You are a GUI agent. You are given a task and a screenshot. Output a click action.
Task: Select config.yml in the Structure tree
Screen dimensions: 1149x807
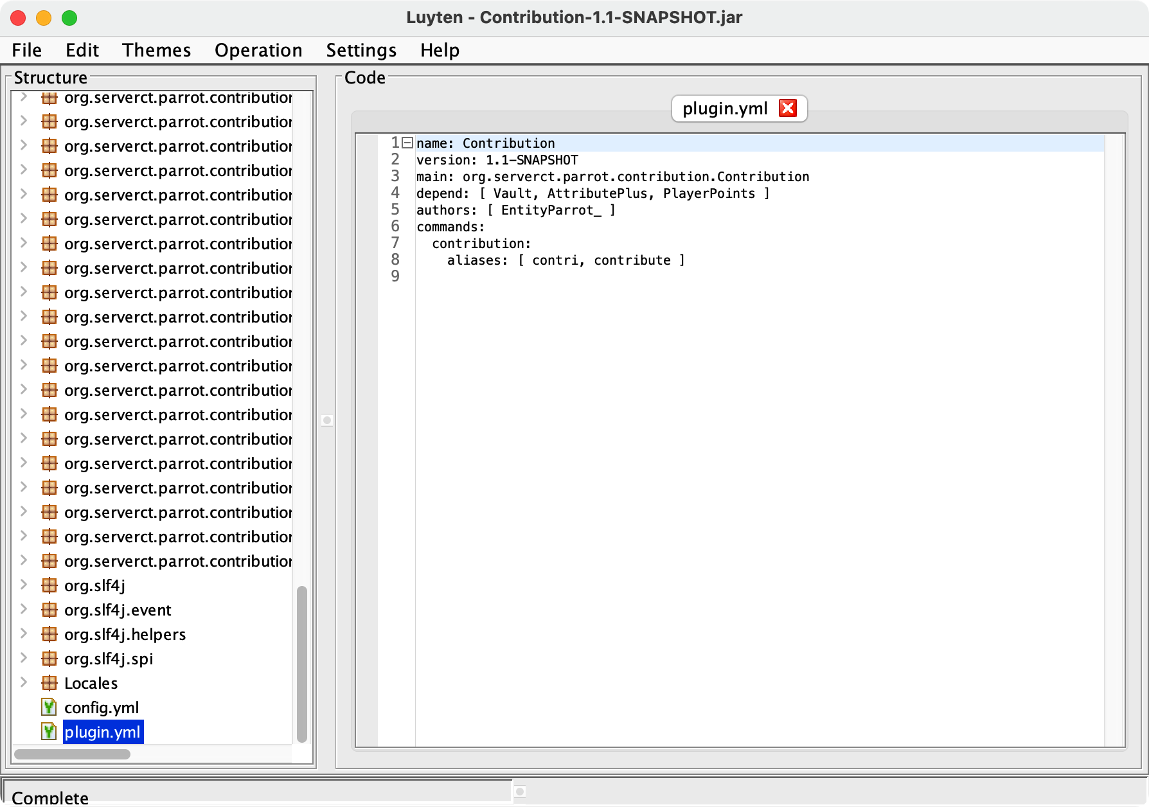[x=102, y=707]
